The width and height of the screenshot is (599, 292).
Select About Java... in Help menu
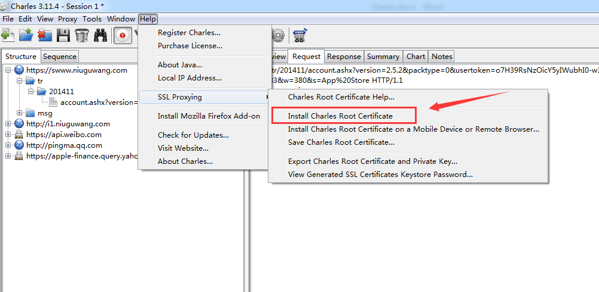(180, 65)
